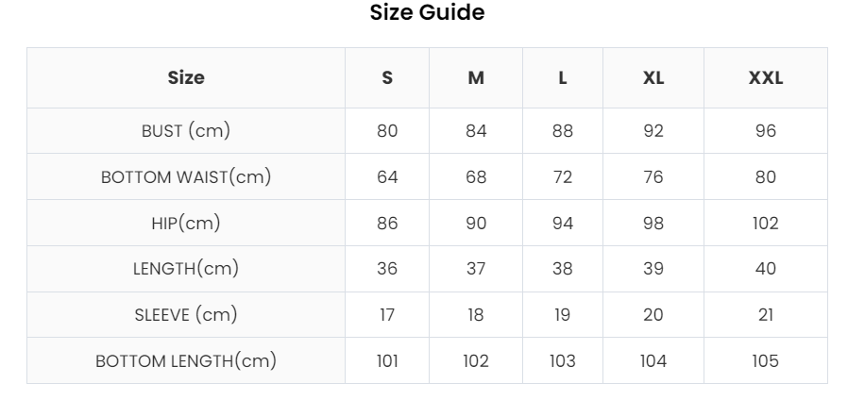Click the hip value 94 for L
This screenshot has width=848, height=400.
coord(563,223)
